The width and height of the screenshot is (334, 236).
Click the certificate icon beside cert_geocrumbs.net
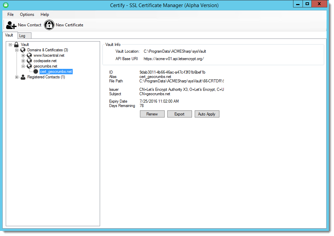35,71
